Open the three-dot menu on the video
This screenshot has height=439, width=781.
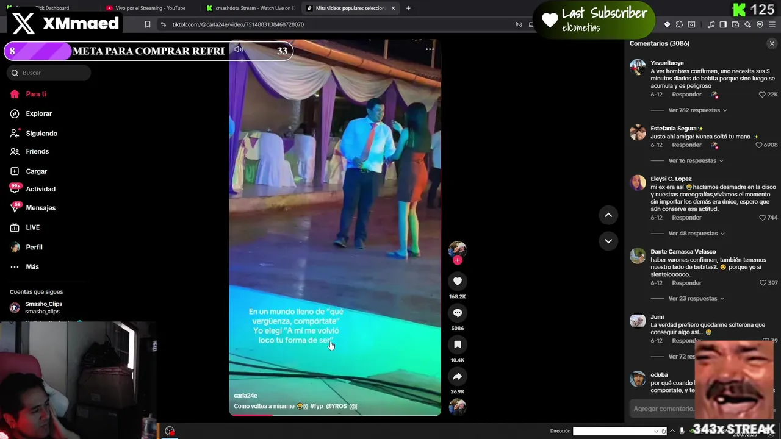[430, 49]
